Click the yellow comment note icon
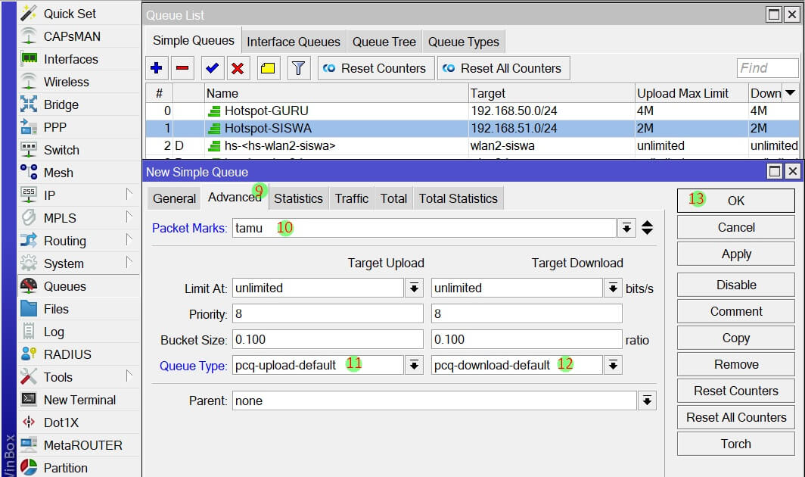805x477 pixels. [x=268, y=68]
